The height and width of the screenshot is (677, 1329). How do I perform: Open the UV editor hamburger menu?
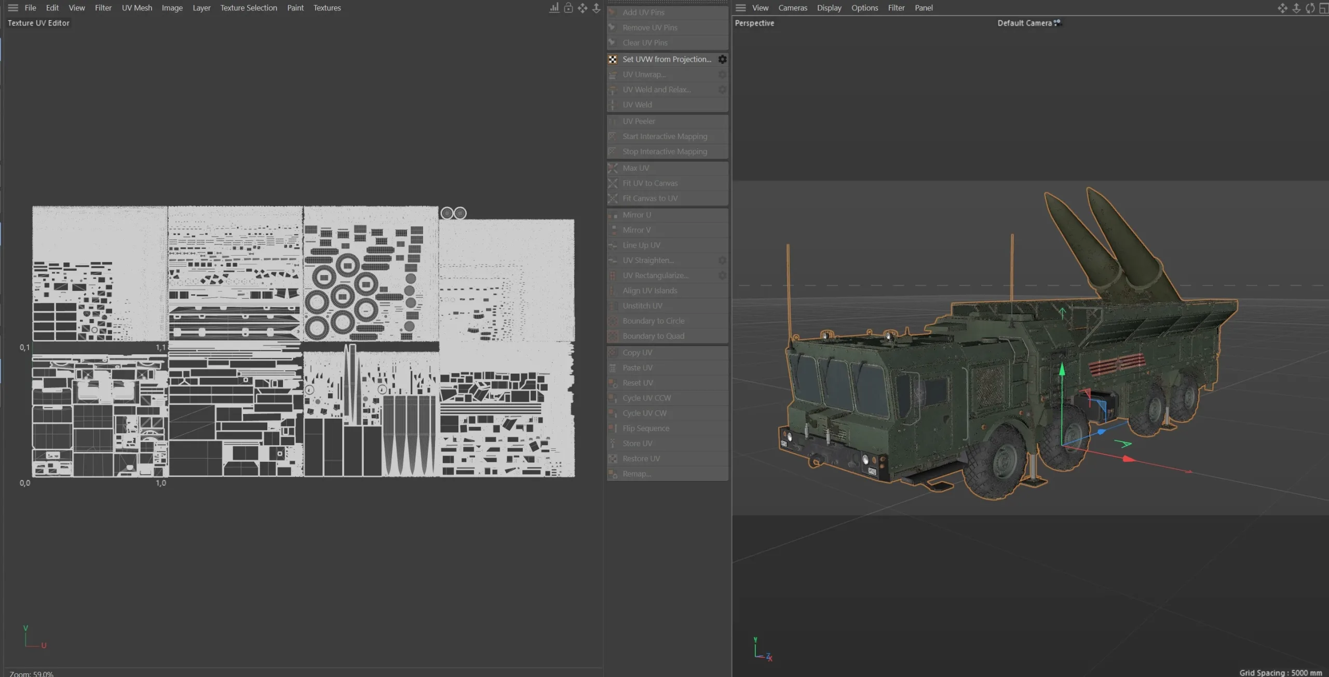tap(13, 8)
